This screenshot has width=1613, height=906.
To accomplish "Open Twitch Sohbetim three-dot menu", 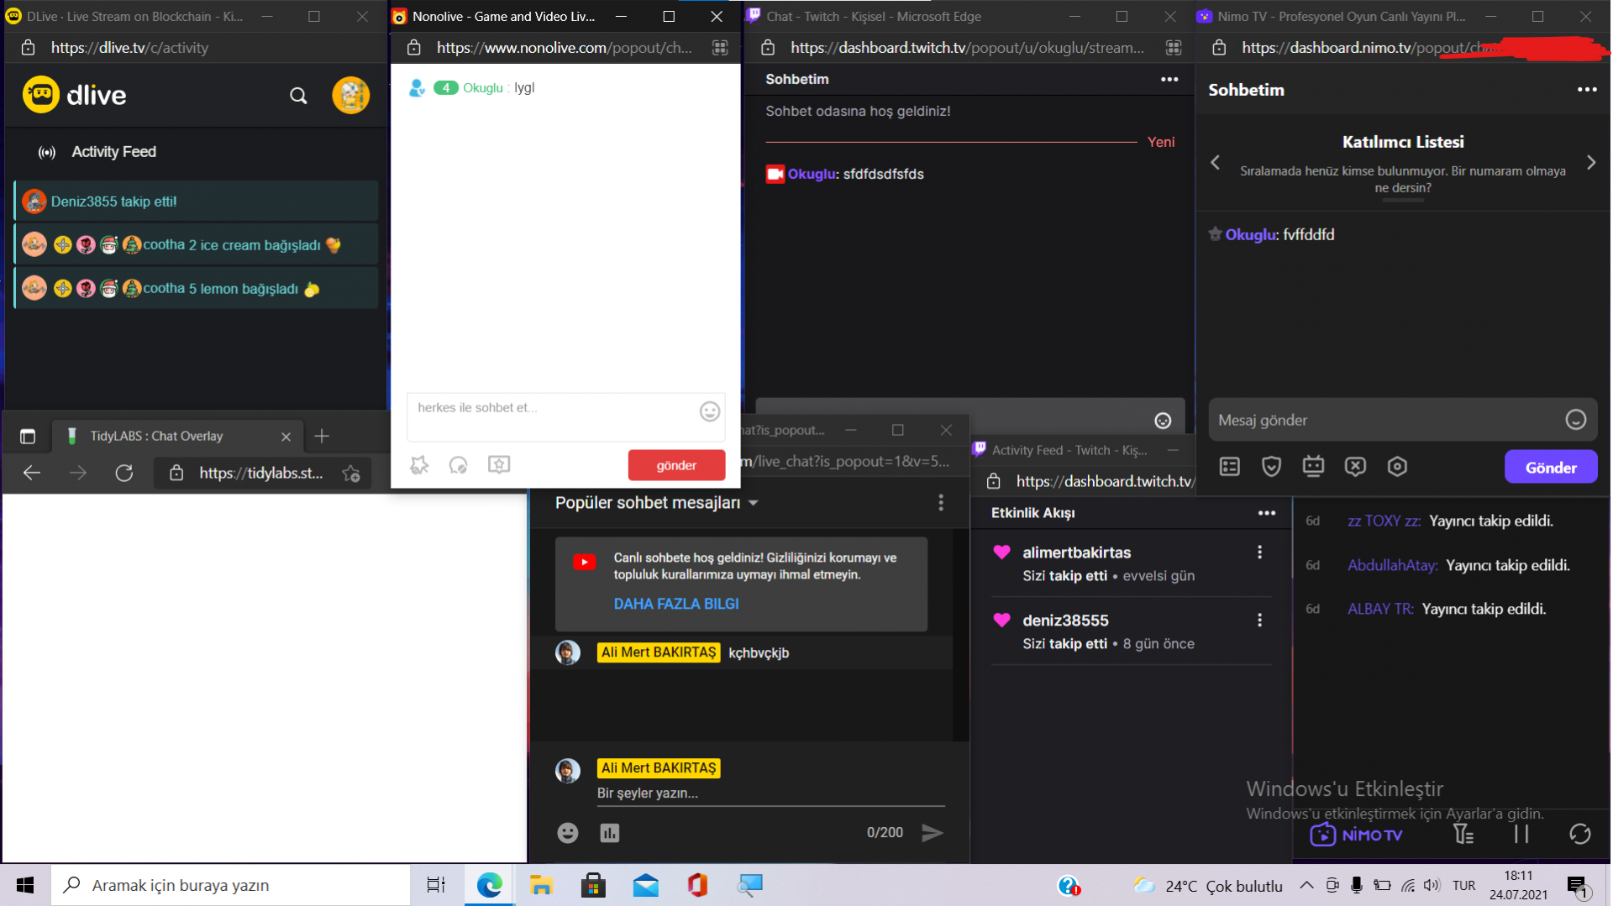I will click(x=1169, y=79).
